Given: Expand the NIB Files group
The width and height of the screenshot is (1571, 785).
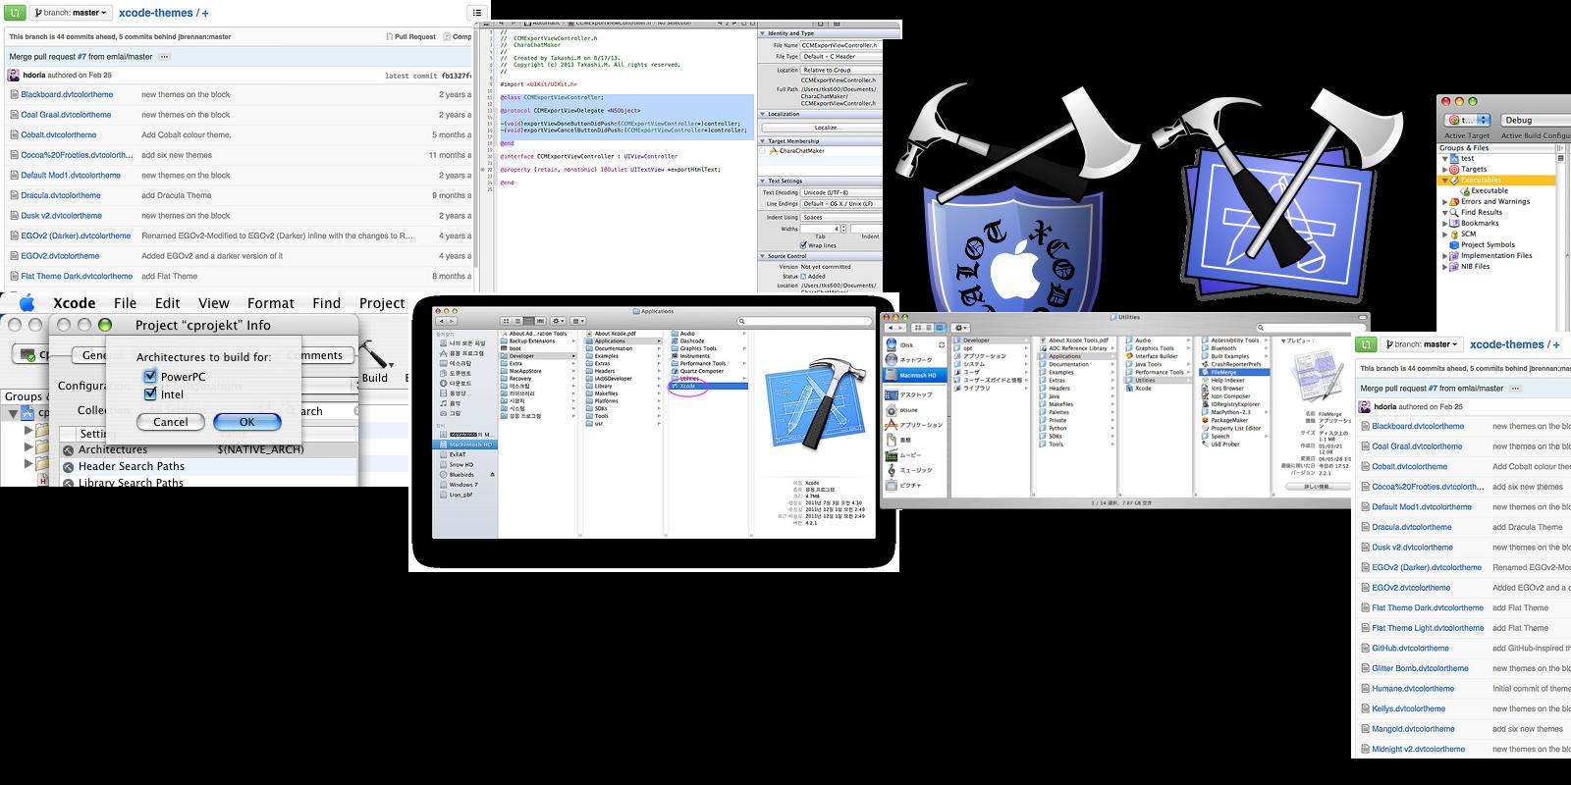Looking at the screenshot, I should 1444,266.
